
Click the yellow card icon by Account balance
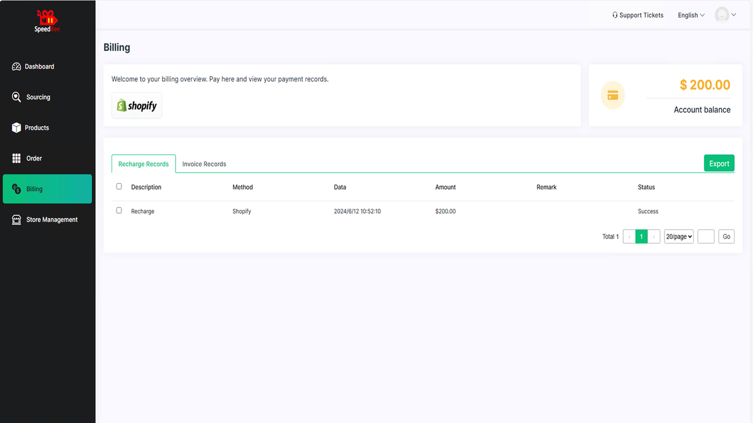coord(613,95)
